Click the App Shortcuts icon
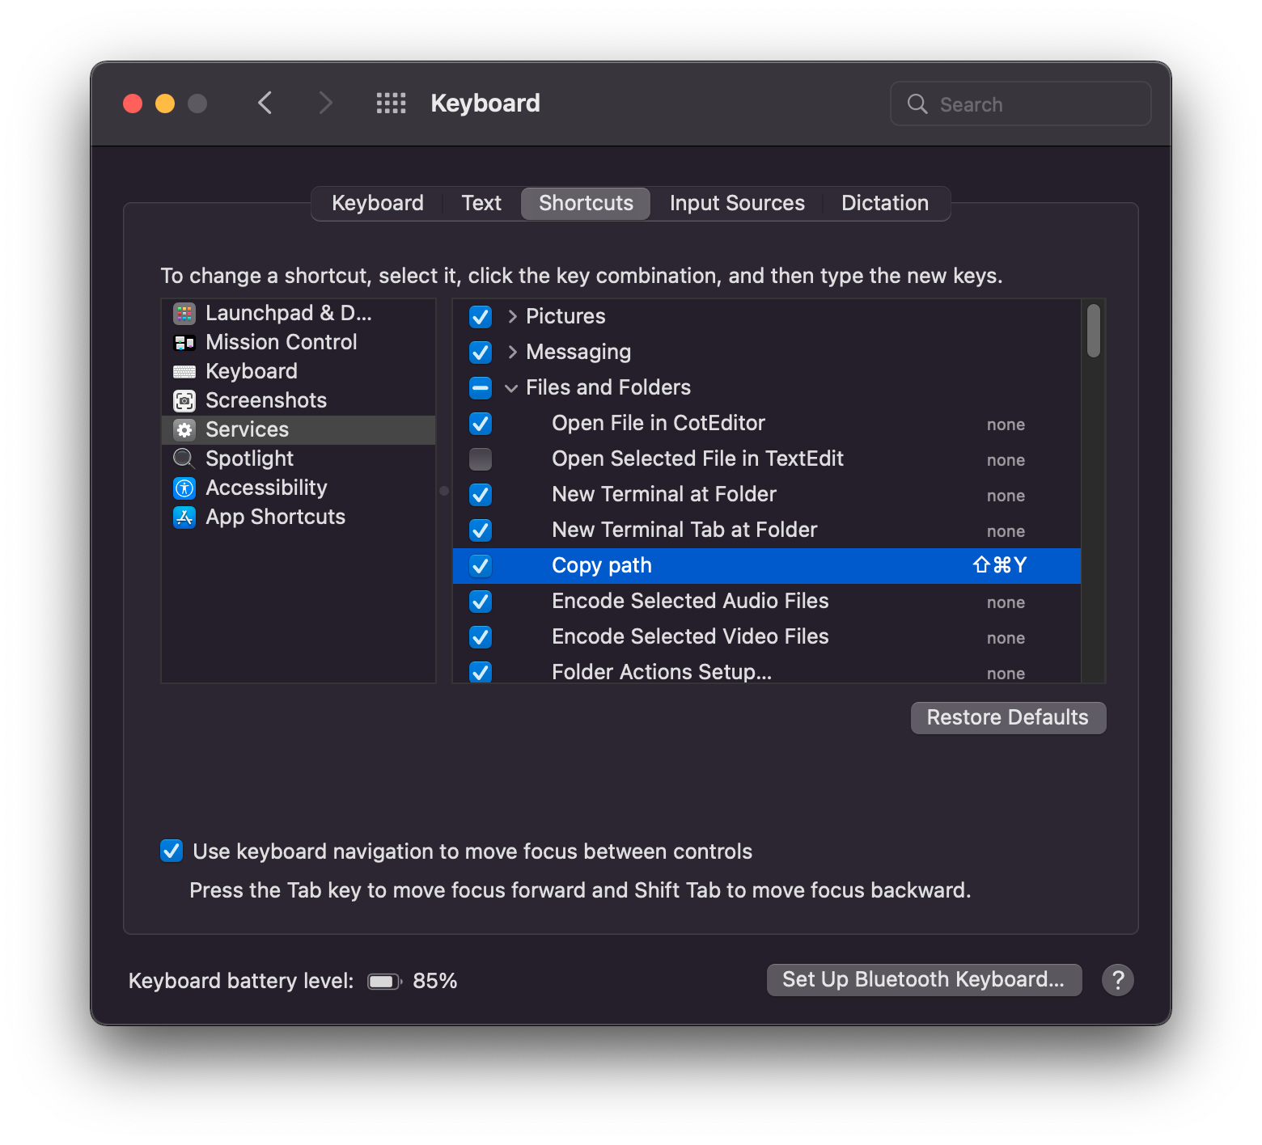The image size is (1262, 1145). (x=184, y=518)
